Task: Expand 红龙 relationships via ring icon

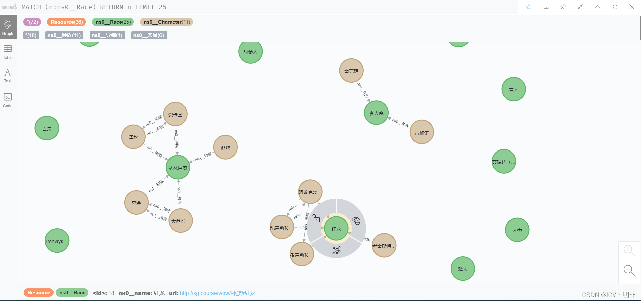Action: pyautogui.click(x=336, y=250)
